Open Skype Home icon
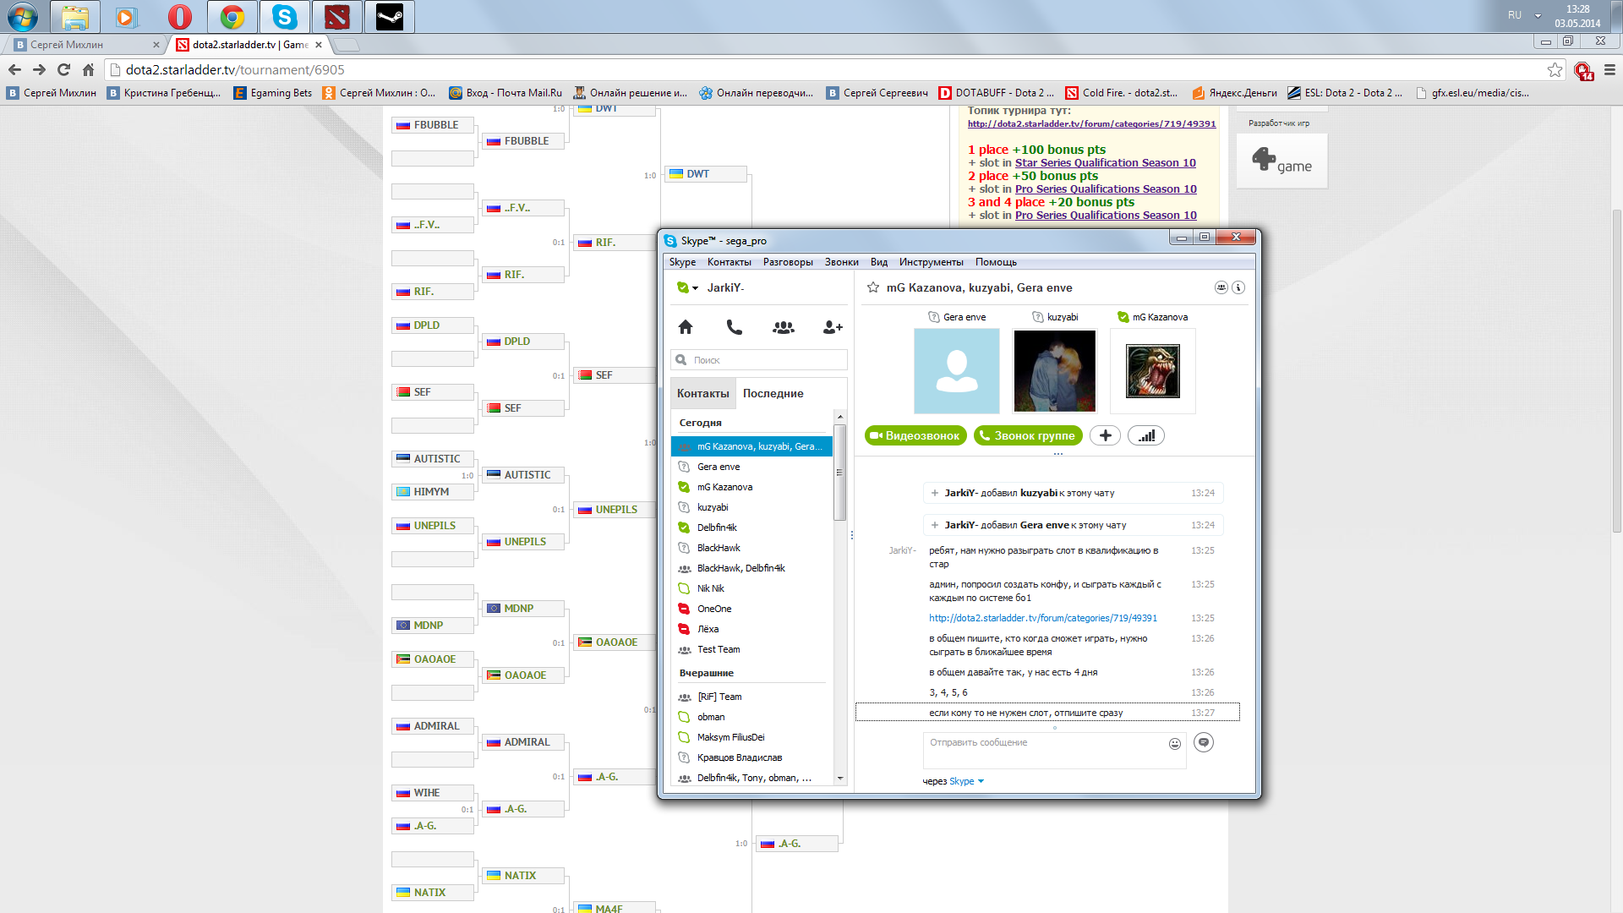This screenshot has width=1623, height=913. [686, 327]
